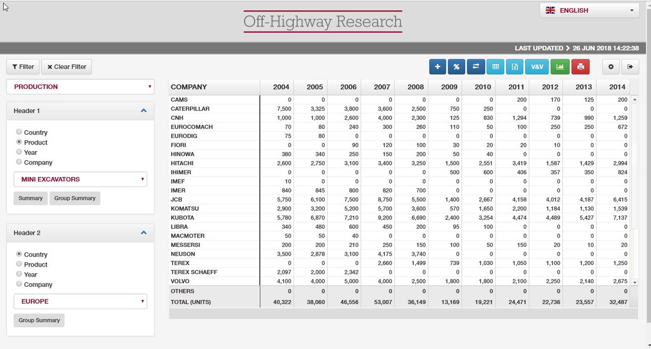Click the swap arrows icon button
This screenshot has height=349, width=651.
(x=476, y=67)
